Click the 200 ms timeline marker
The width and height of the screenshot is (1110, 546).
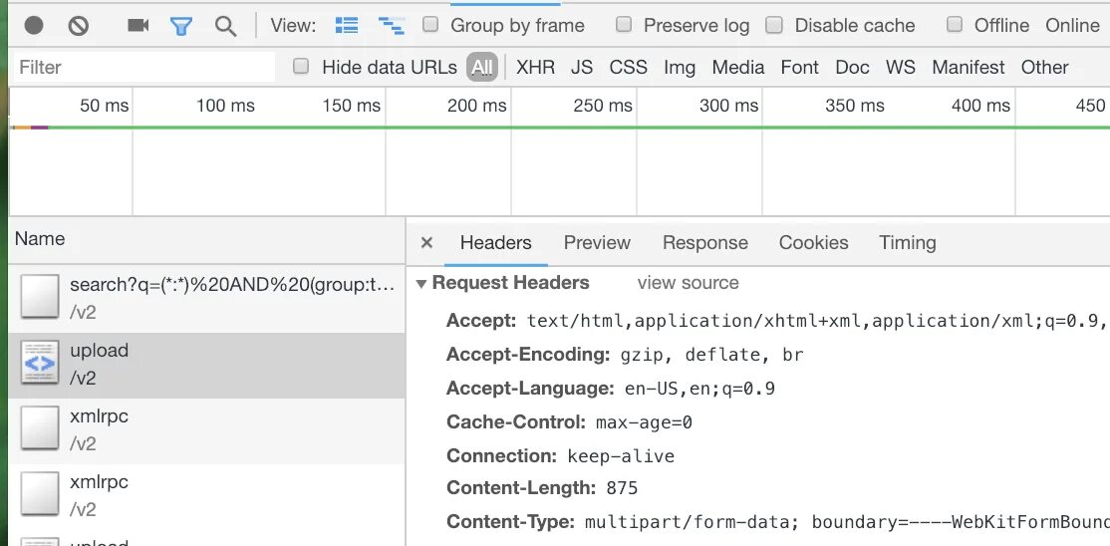click(476, 106)
